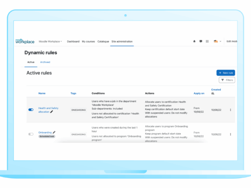Click the Scheduled task badge
251x188 pixels.
[47, 136]
